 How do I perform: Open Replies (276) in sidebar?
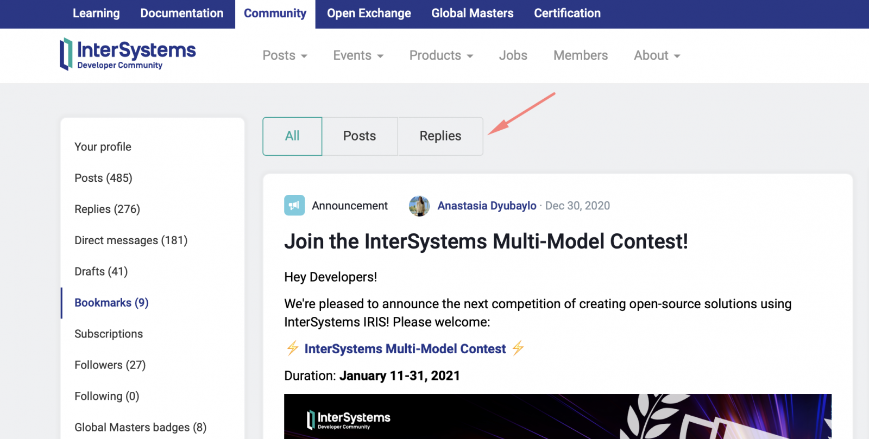pyautogui.click(x=108, y=209)
